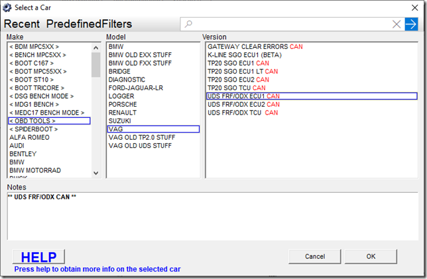427x279 pixels.
Task: Select BMW OLD EXX STUFF model
Action: pyautogui.click(x=153, y=55)
